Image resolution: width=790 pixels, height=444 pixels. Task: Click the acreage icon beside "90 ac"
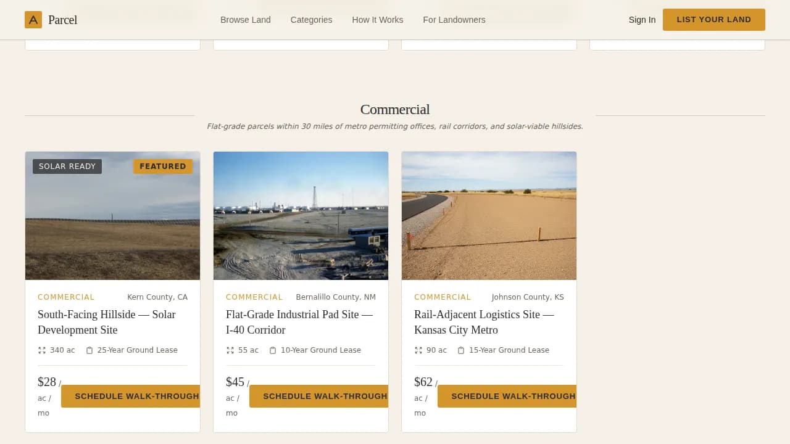pyautogui.click(x=417, y=350)
